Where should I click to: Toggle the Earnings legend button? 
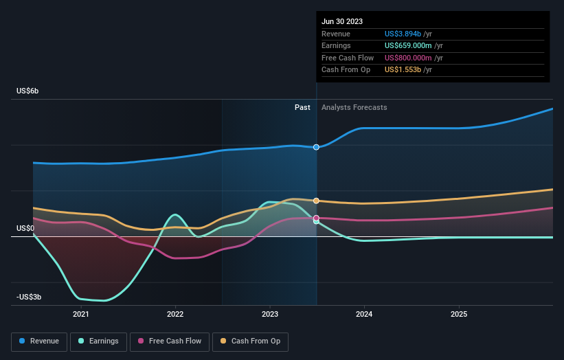click(x=98, y=341)
